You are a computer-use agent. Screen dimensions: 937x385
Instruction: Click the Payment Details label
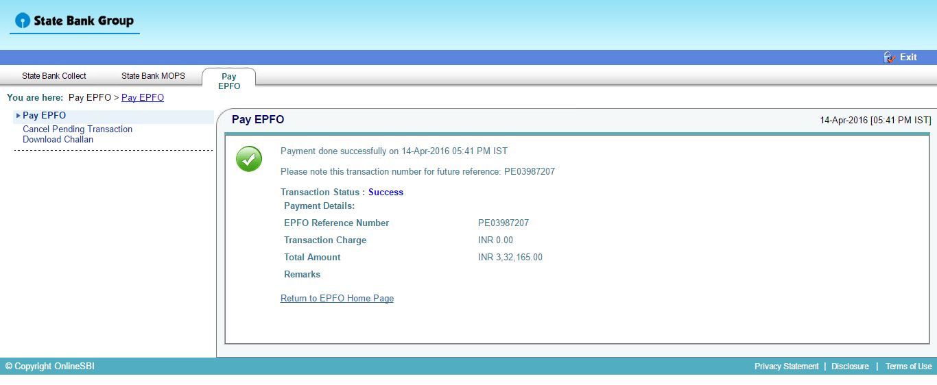click(319, 206)
